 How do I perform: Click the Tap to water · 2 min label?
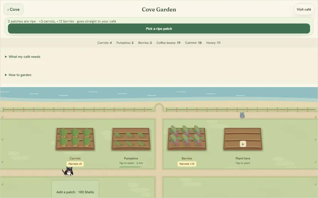click(x=131, y=163)
